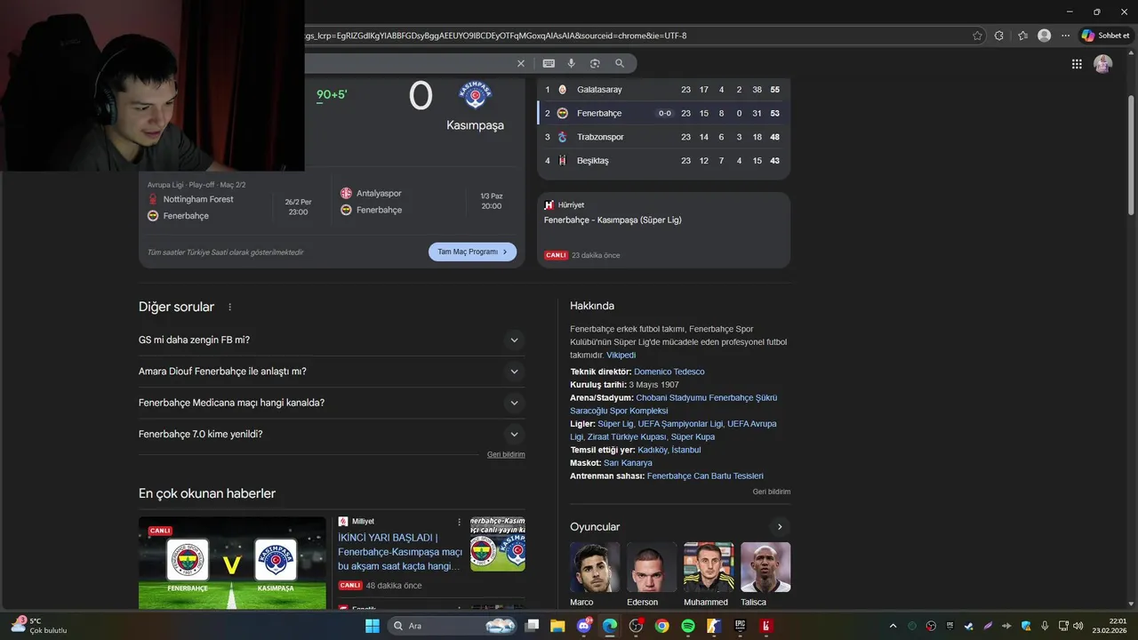This screenshot has width=1138, height=640.
Task: Open the volume control in tray
Action: tap(1078, 626)
